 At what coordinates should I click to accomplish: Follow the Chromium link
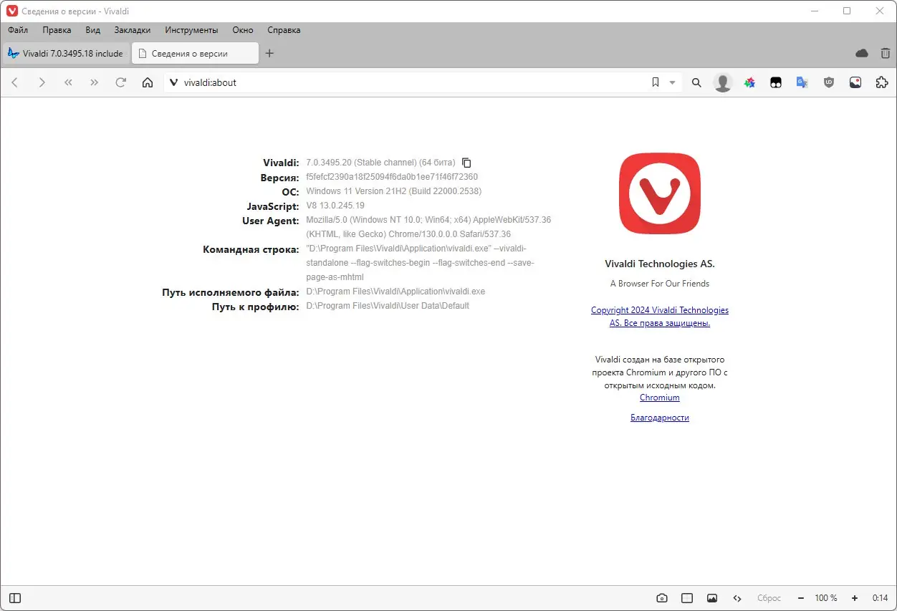pos(659,398)
